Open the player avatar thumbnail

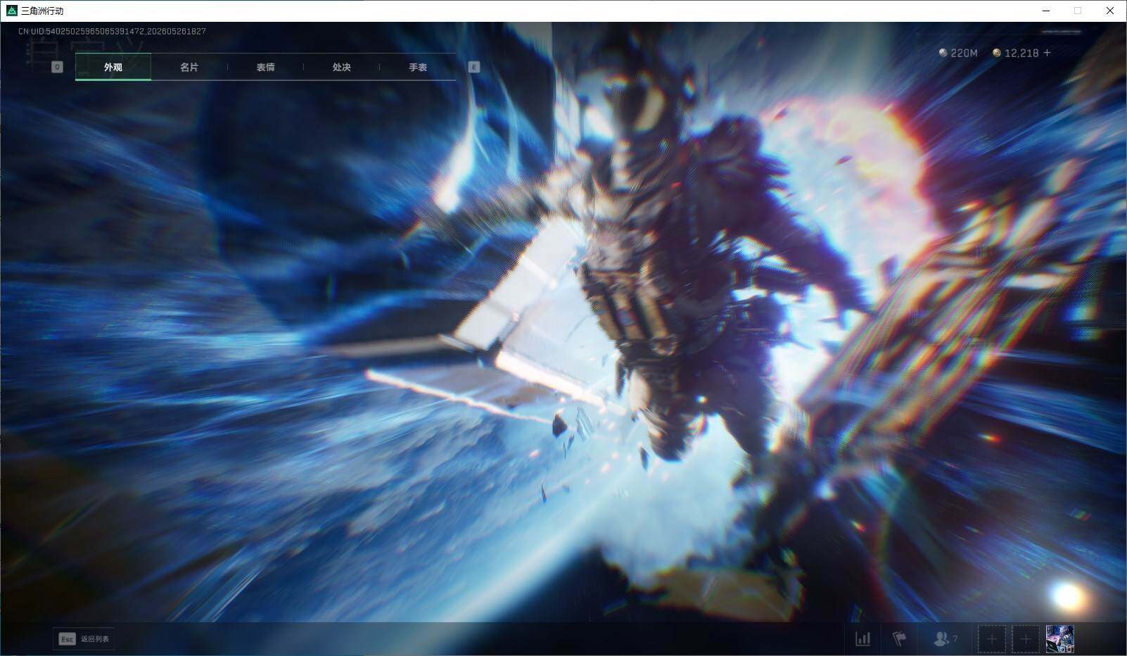[1059, 639]
